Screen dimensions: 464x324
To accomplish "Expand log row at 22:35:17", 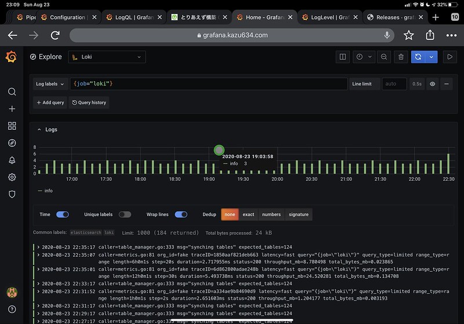I will tap(38, 247).
